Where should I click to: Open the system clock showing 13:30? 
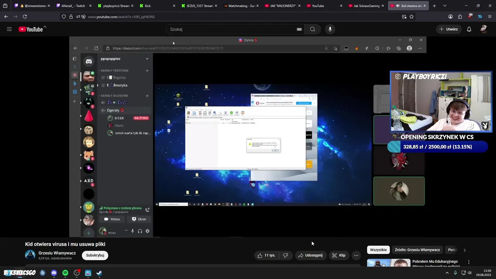pos(484,273)
